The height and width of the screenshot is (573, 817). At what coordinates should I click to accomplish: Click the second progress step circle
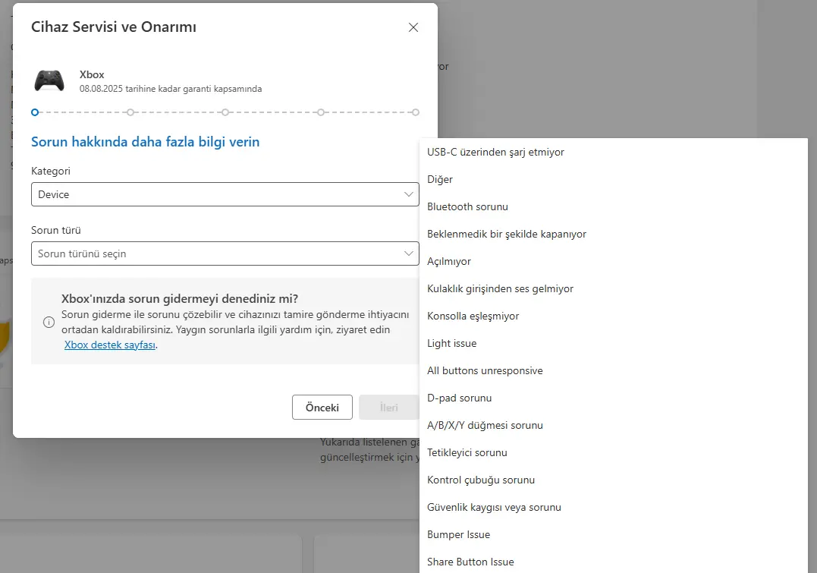(130, 112)
